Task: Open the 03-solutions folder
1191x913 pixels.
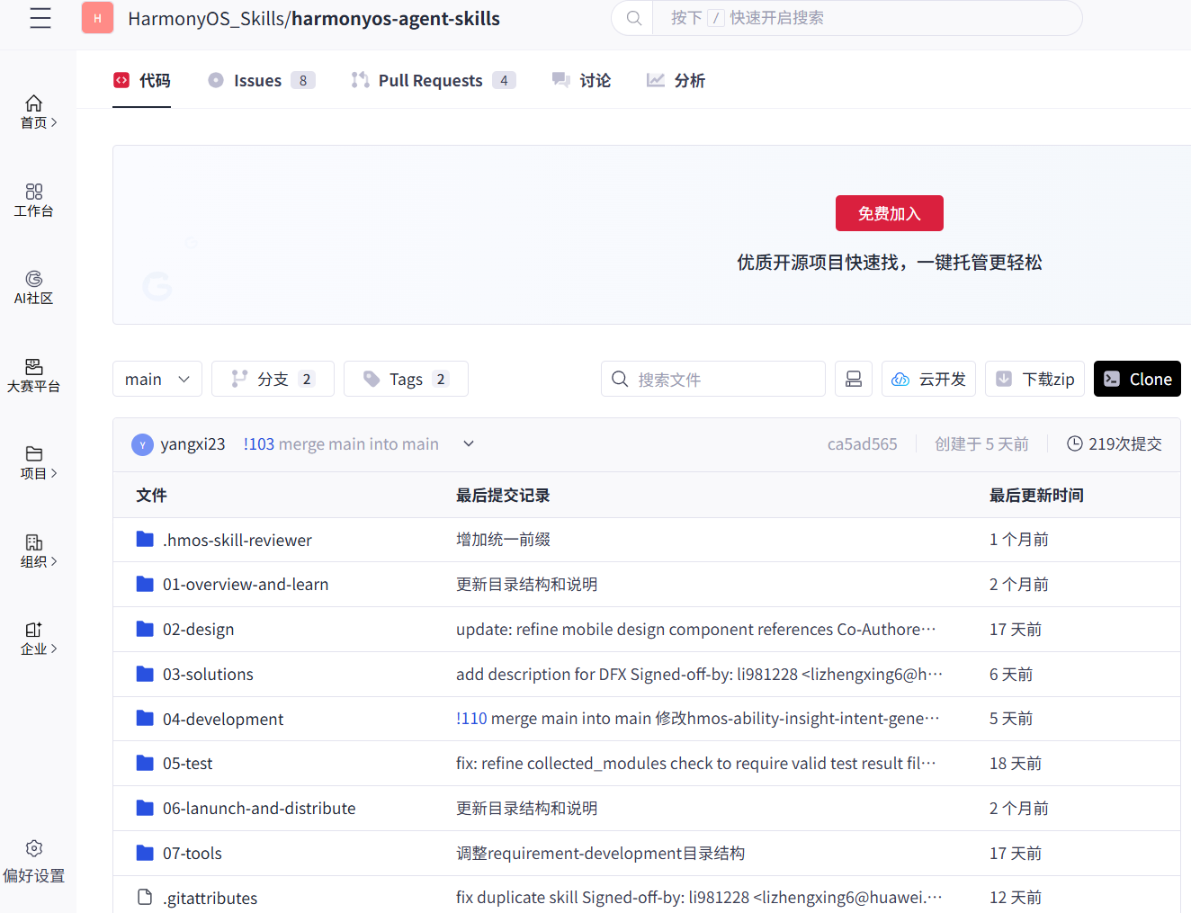Action: 208,674
